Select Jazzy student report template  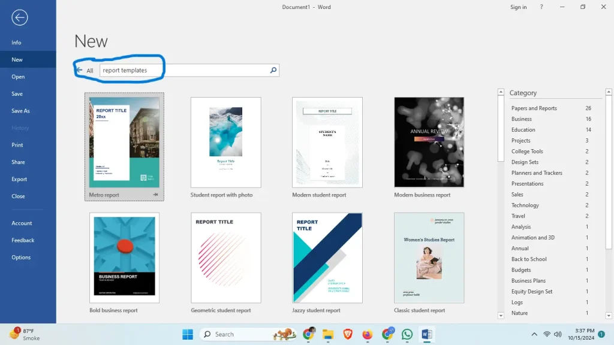[327, 258]
